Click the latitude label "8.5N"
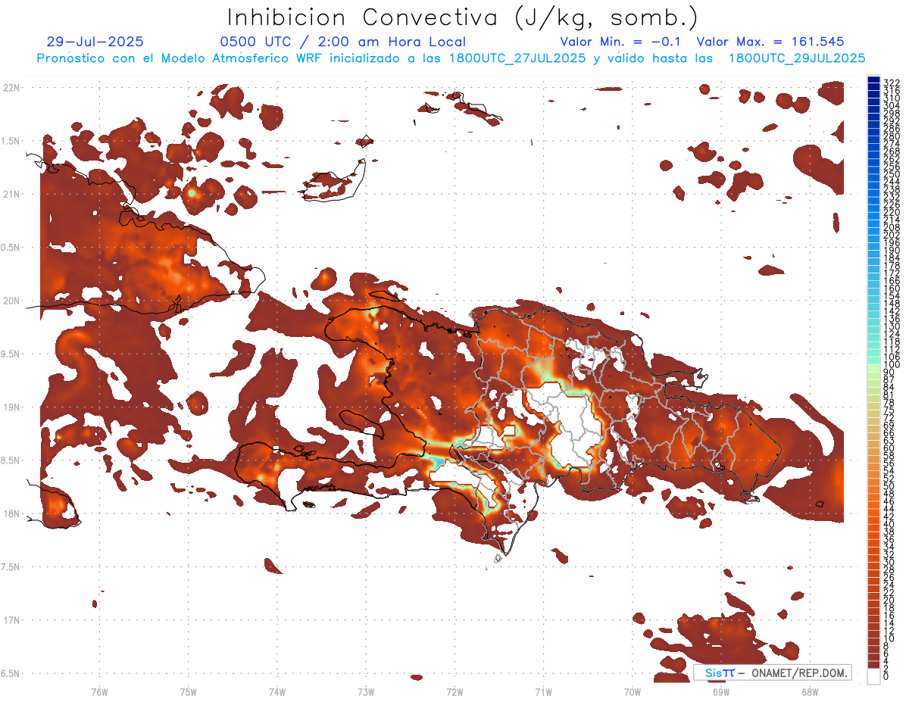This screenshot has height=702, width=909. click(10, 460)
